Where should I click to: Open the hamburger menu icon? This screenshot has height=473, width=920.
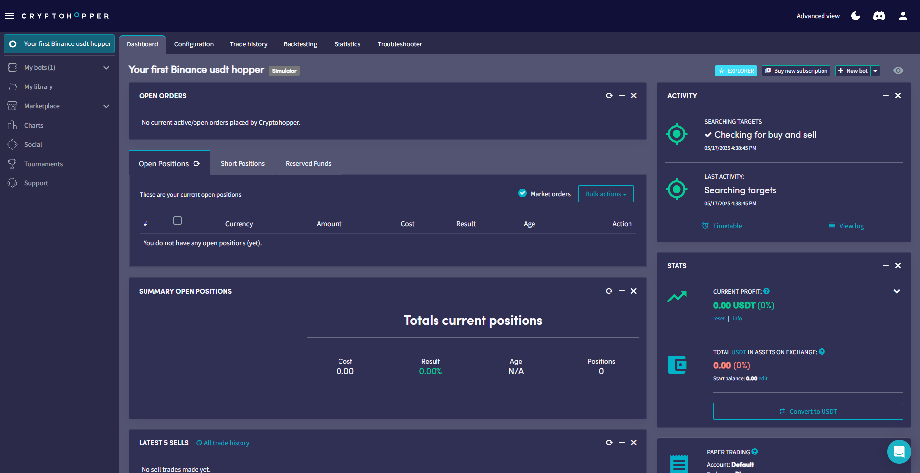click(10, 16)
